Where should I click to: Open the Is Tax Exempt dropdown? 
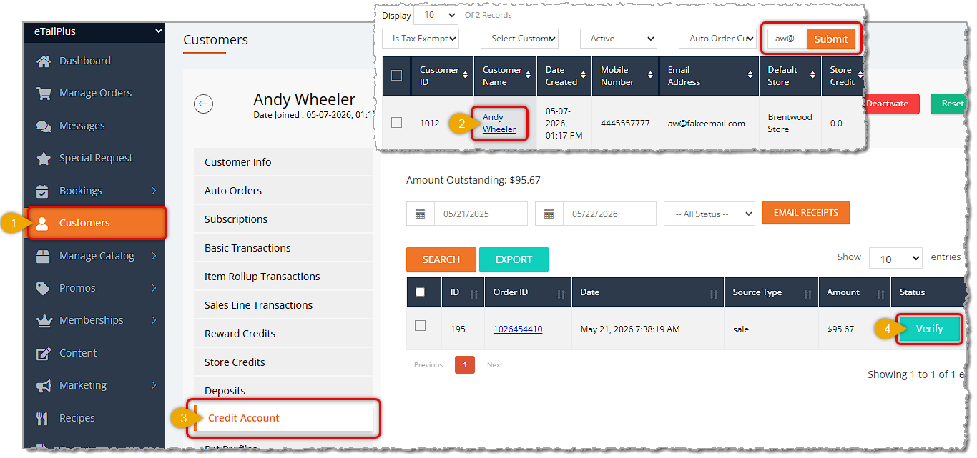(x=421, y=39)
